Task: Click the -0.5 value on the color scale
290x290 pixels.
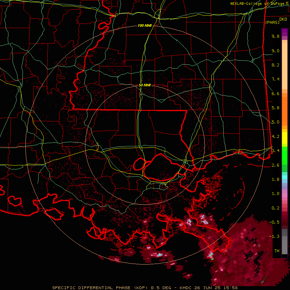Action: point(274,222)
